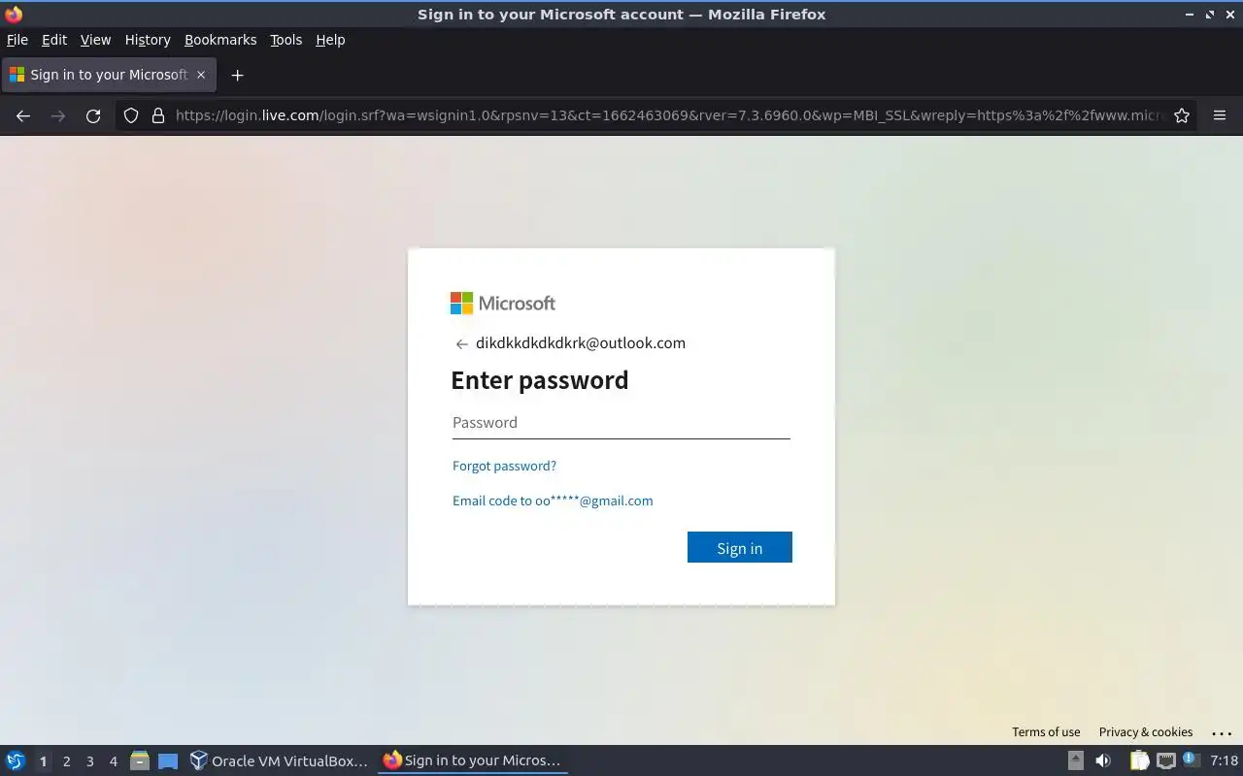Click the 7:18 clock in tray

tap(1224, 760)
